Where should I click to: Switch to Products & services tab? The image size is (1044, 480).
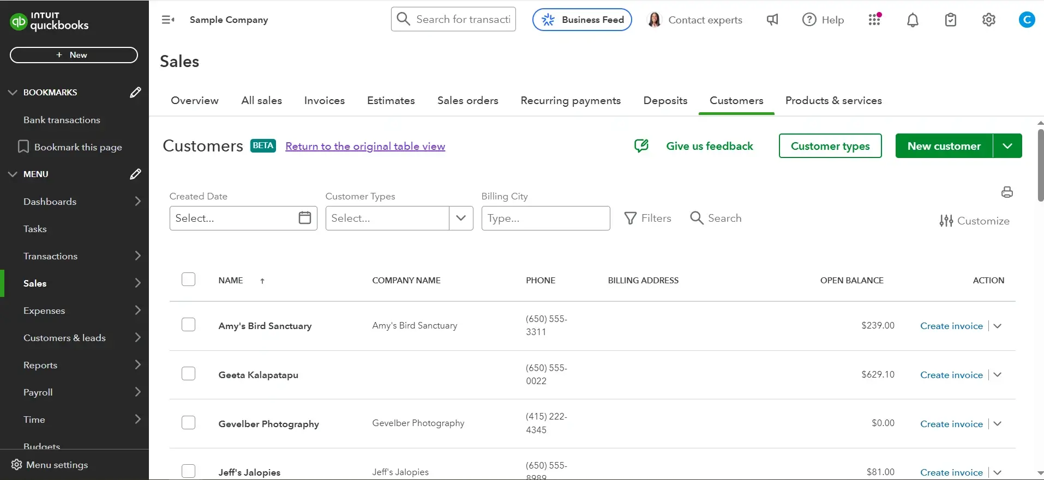pos(833,101)
